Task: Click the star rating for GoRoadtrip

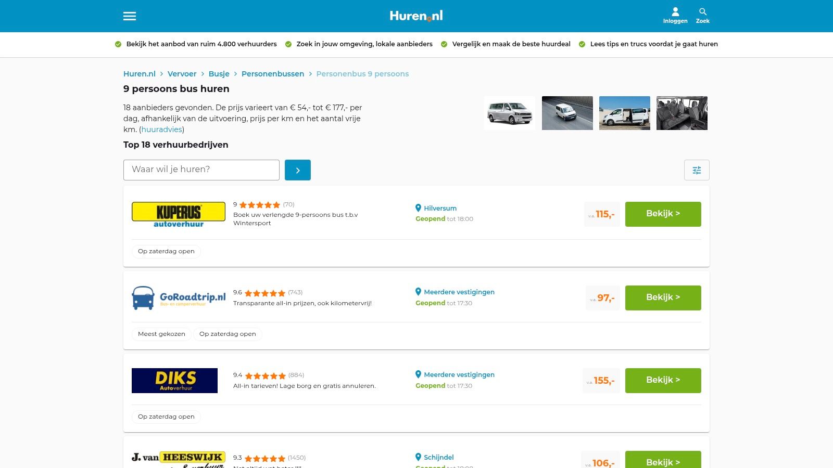Action: tap(265, 293)
